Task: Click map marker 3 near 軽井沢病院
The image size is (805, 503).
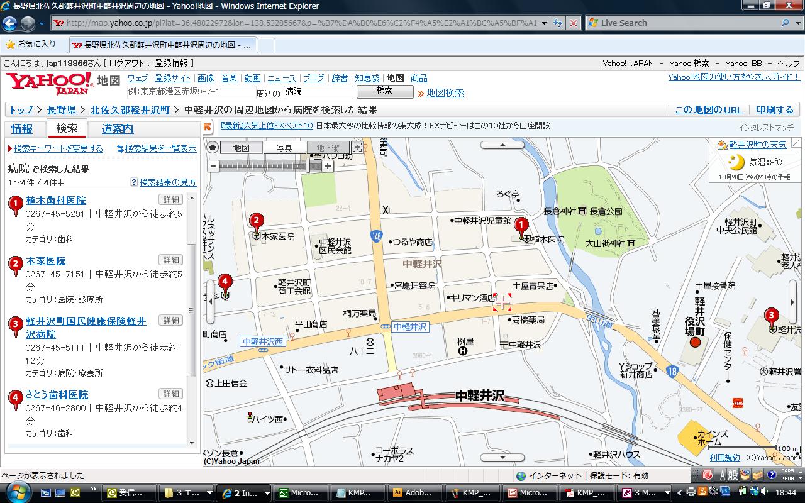Action: 771,318
